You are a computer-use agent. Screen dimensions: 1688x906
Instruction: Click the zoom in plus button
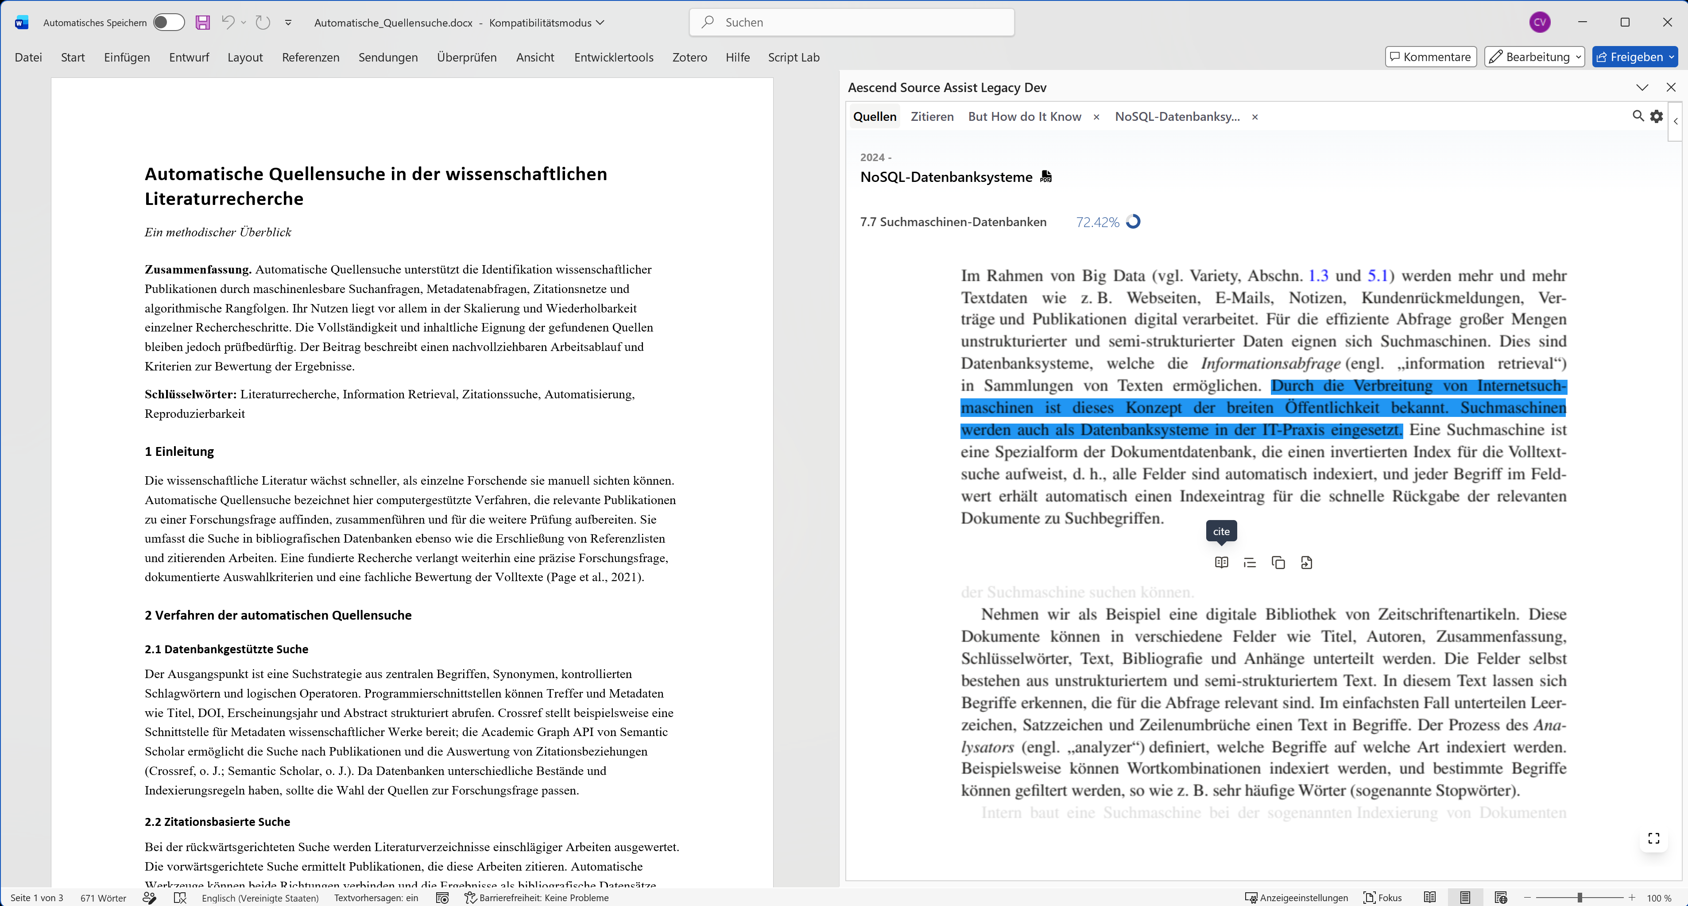click(1632, 898)
